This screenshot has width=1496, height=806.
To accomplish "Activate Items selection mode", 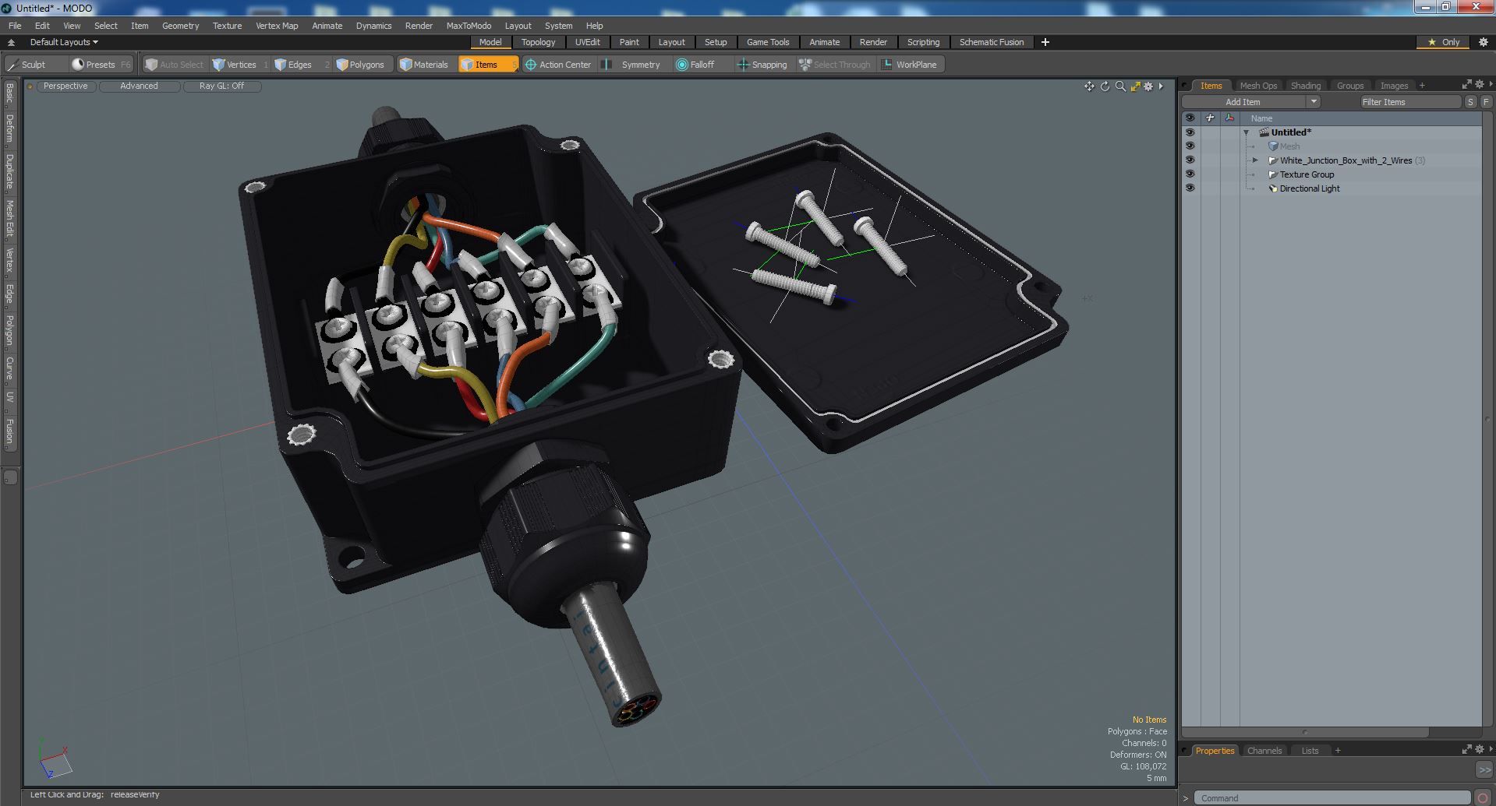I will click(487, 65).
